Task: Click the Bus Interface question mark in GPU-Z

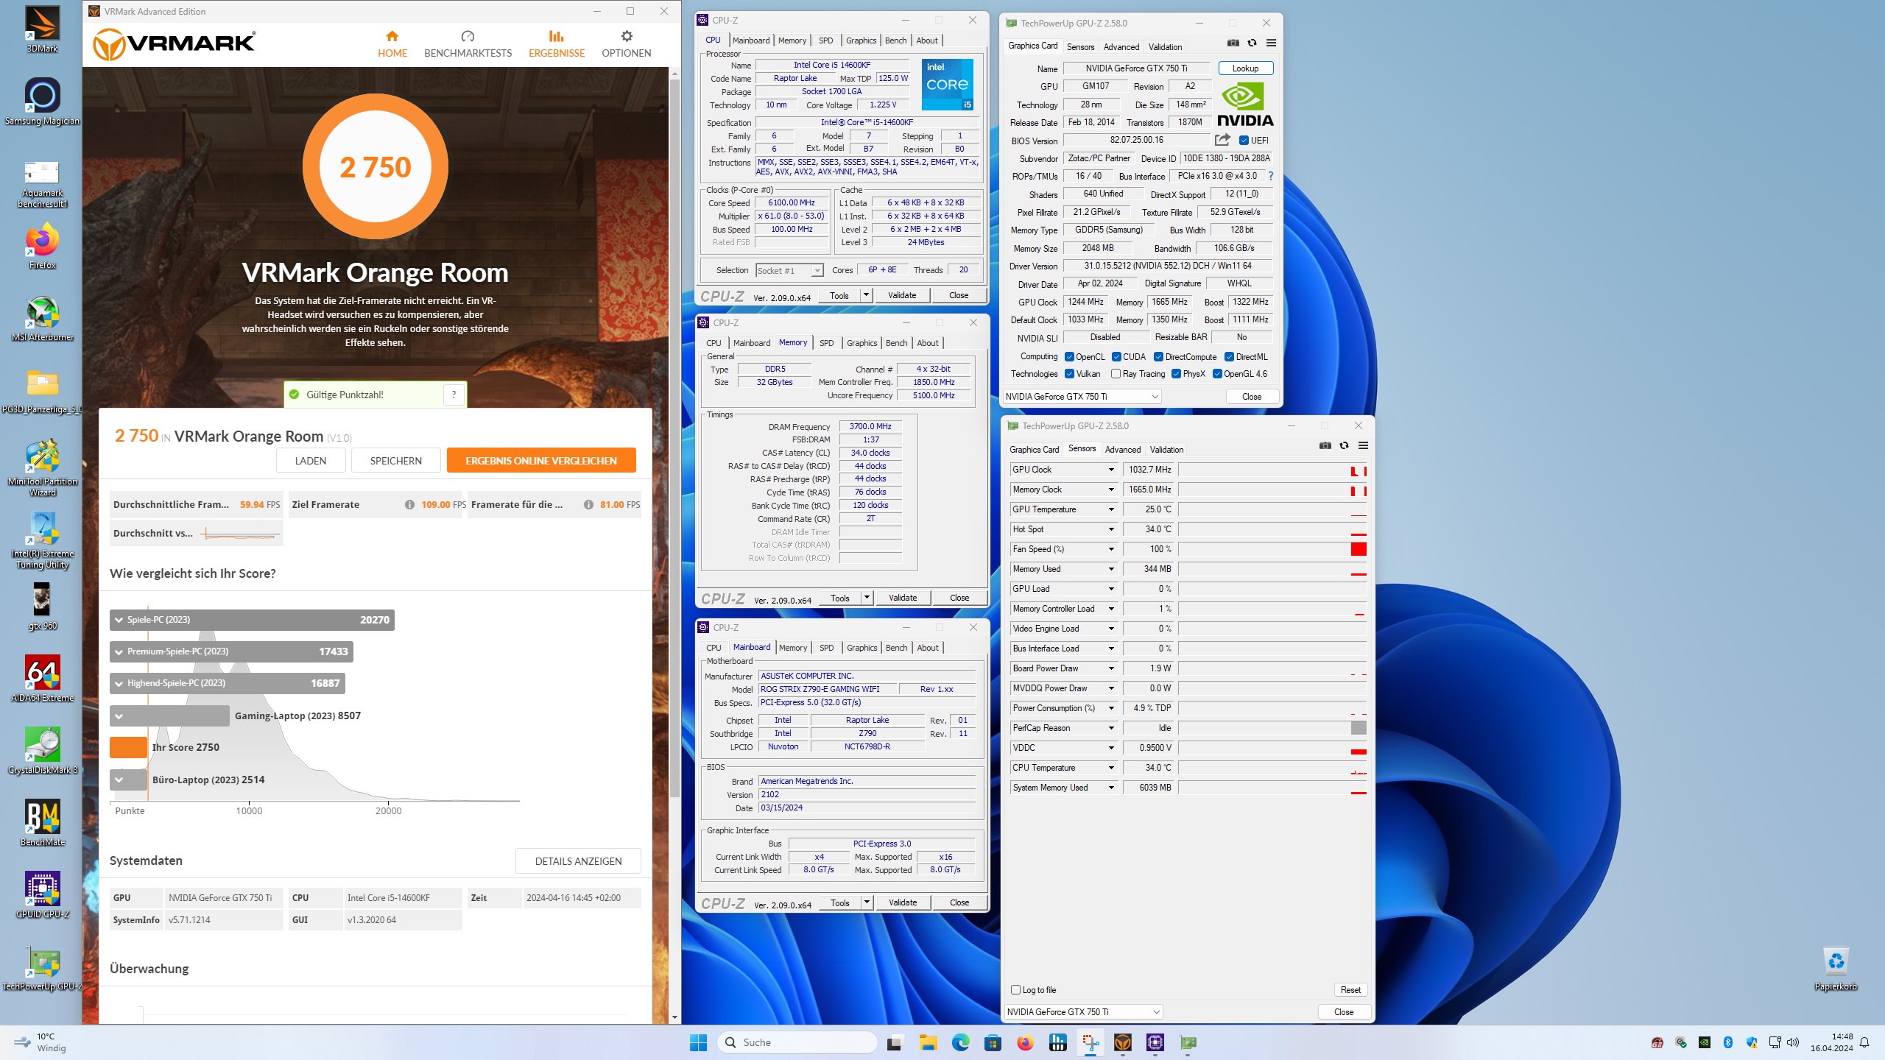Action: pyautogui.click(x=1270, y=176)
